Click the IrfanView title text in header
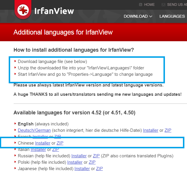Image resolution: width=187 pixels, height=173 pixels. tap(54, 11)
